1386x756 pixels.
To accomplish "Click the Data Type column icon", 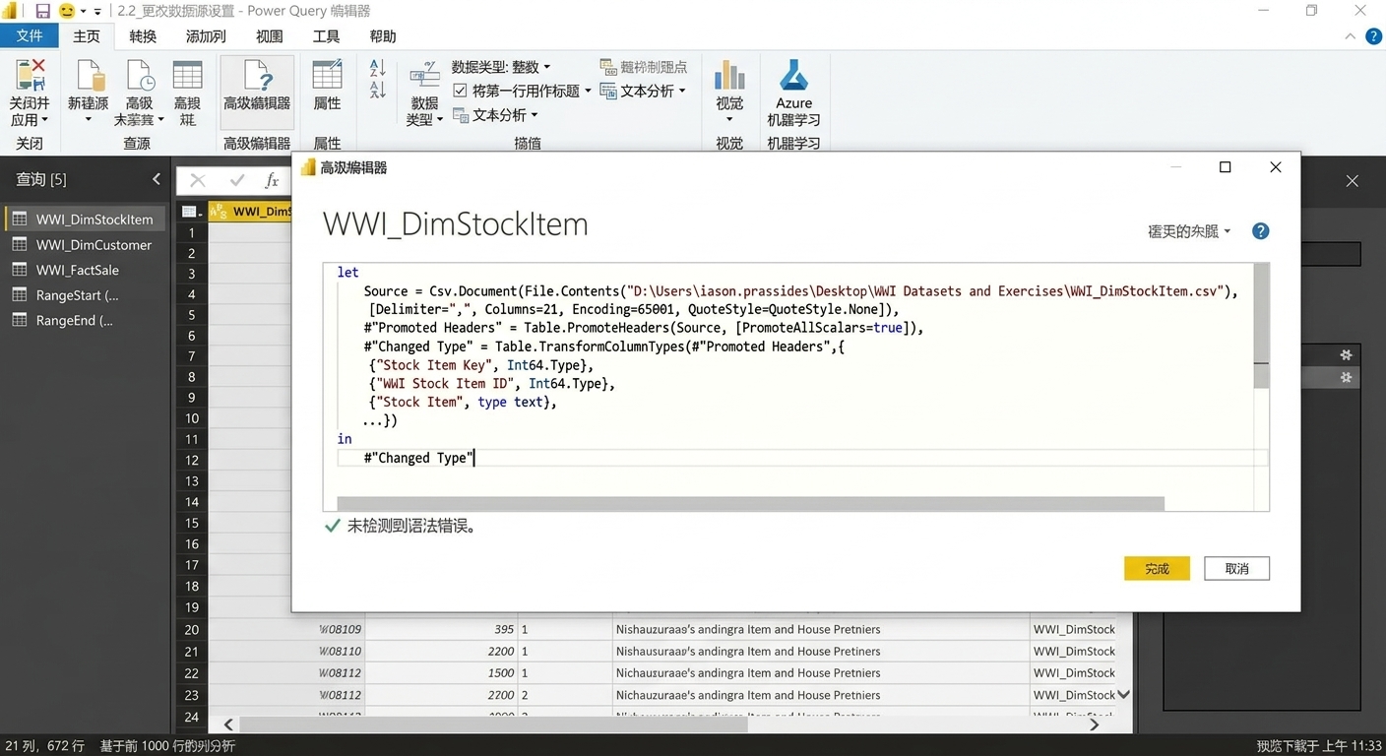I will click(424, 75).
